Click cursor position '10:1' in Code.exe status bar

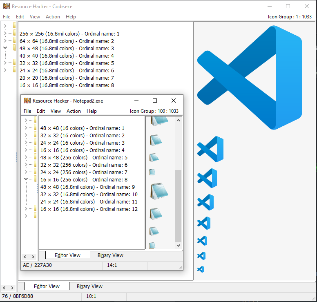(x=91, y=296)
